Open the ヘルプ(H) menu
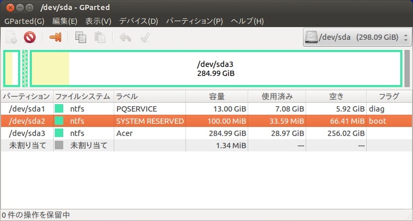The height and width of the screenshot is (221, 413). pyautogui.click(x=247, y=21)
